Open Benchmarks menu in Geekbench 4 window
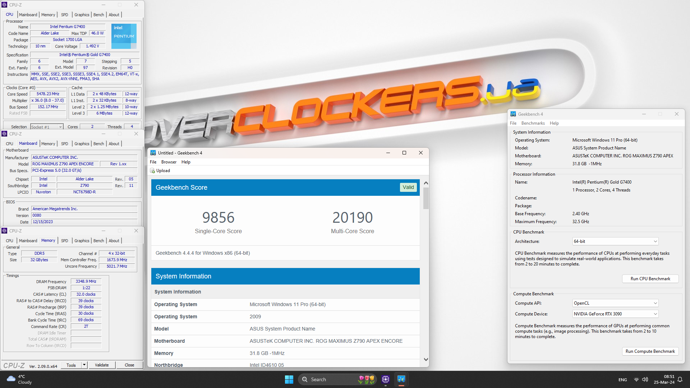690x388 pixels. (x=533, y=123)
